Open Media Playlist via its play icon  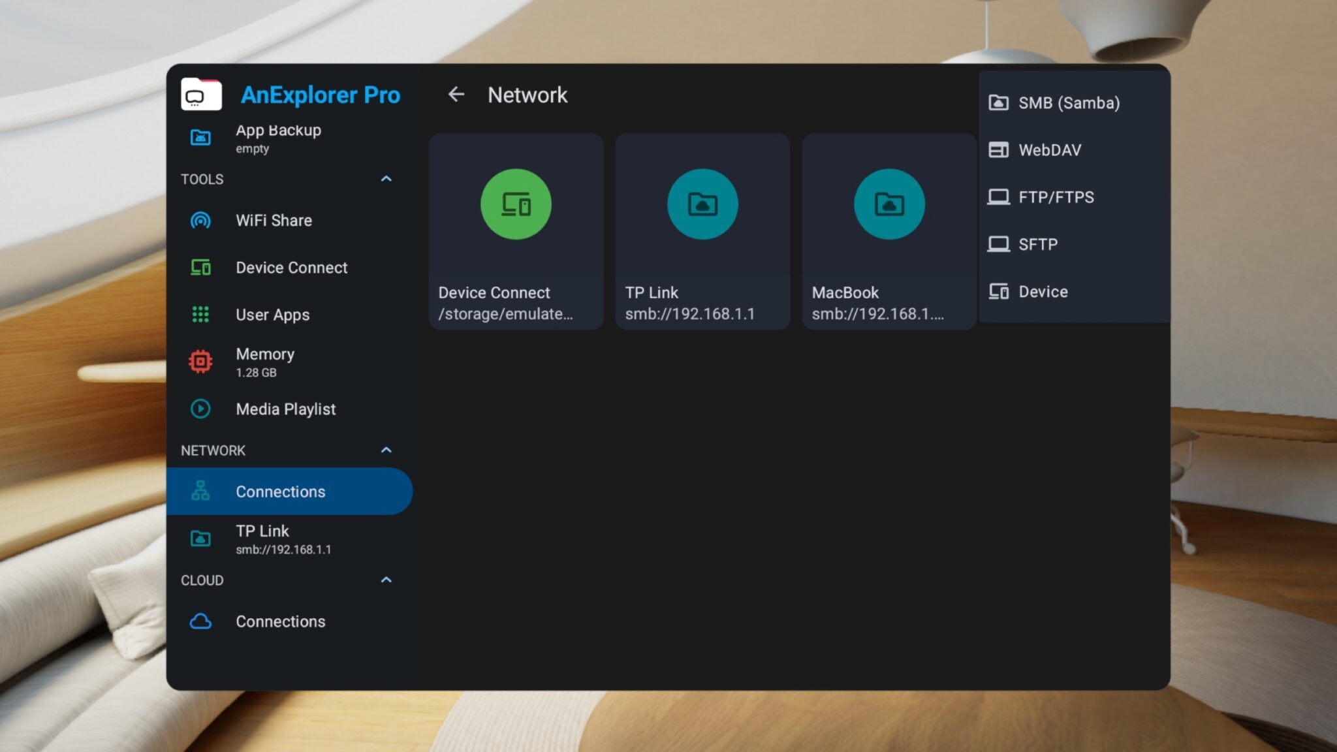200,409
